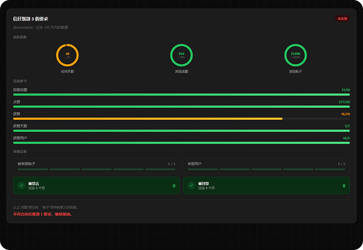Select the 被禁言 compliance card
363x250 pixels.
pos(97,185)
